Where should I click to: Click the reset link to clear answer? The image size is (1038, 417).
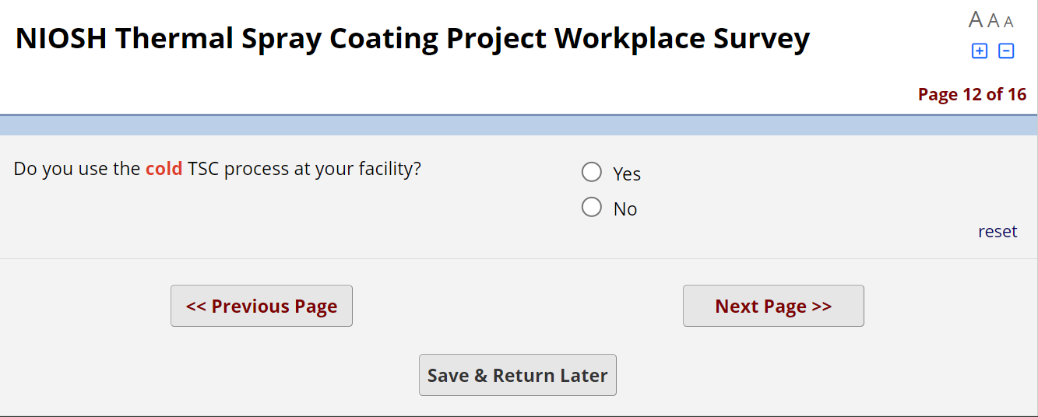tap(998, 231)
